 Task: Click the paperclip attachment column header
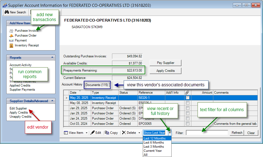[x=187, y=93]
